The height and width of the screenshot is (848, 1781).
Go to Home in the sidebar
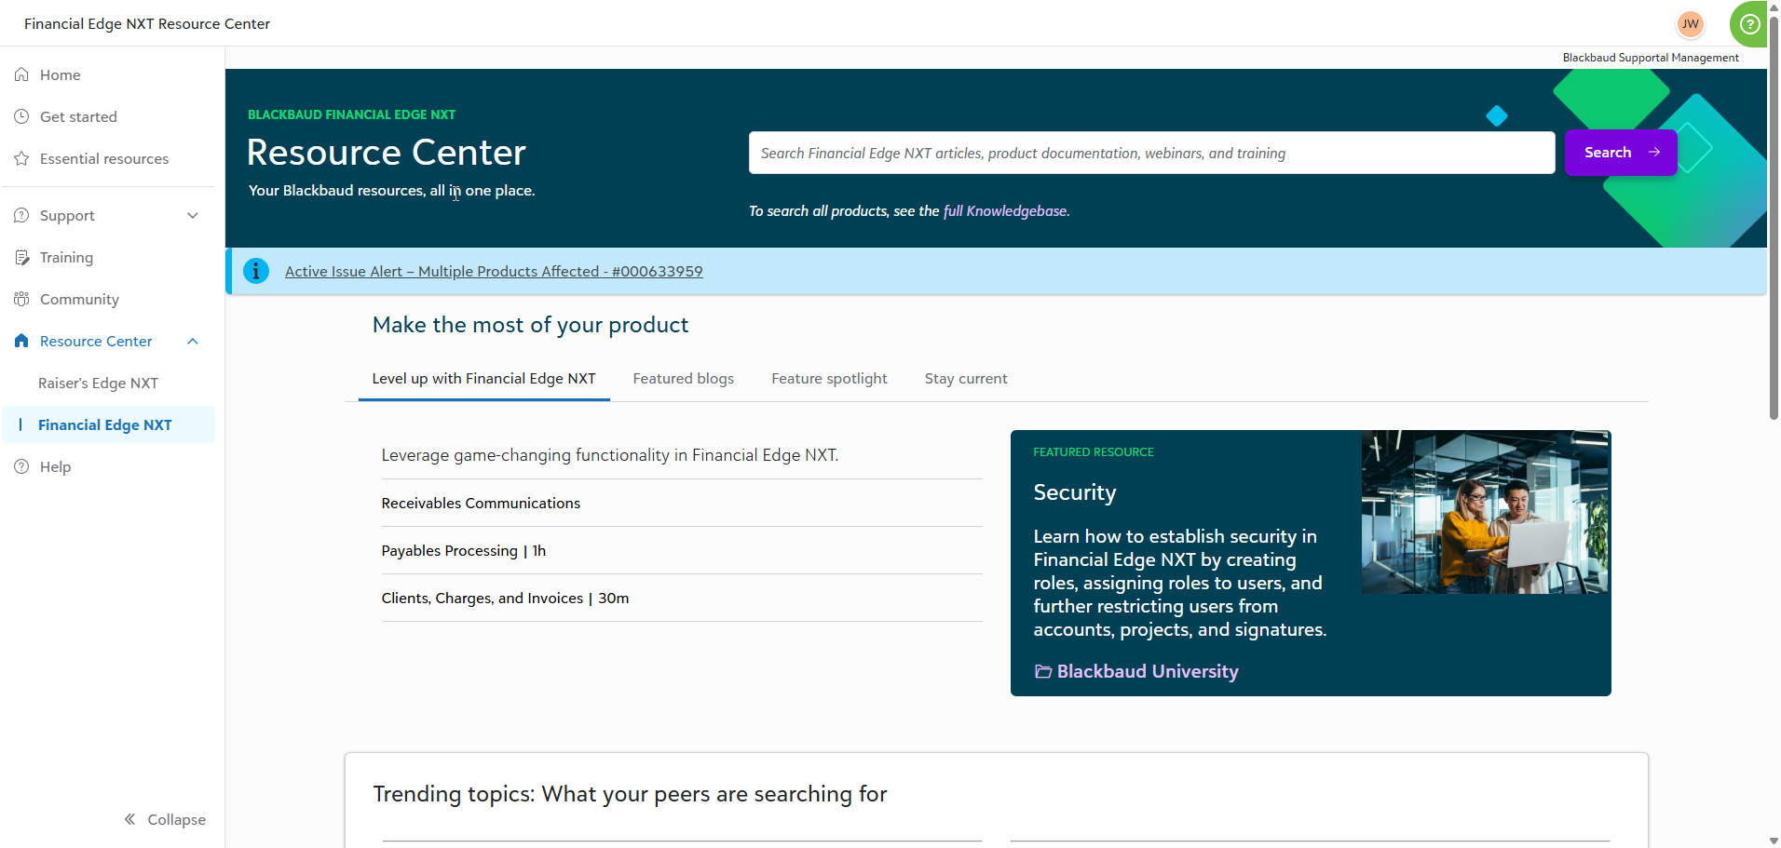pyautogui.click(x=60, y=74)
